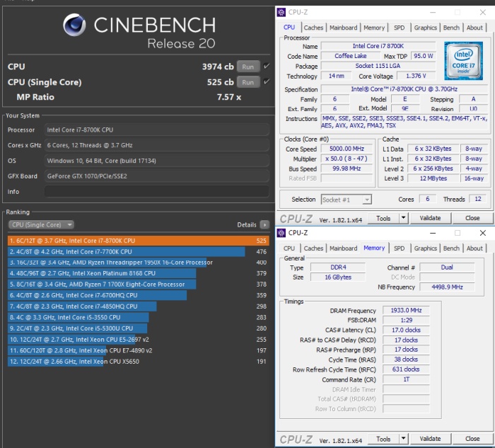Switch to Caches tab in upper CPU-Z
The width and height of the screenshot is (495, 448).
(313, 28)
